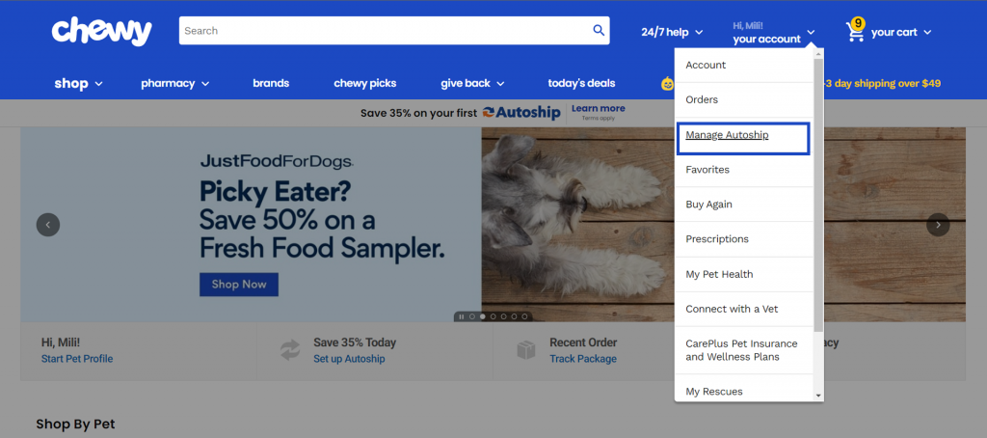Pause the carousel autoplay
The height and width of the screenshot is (438, 987).
point(462,317)
